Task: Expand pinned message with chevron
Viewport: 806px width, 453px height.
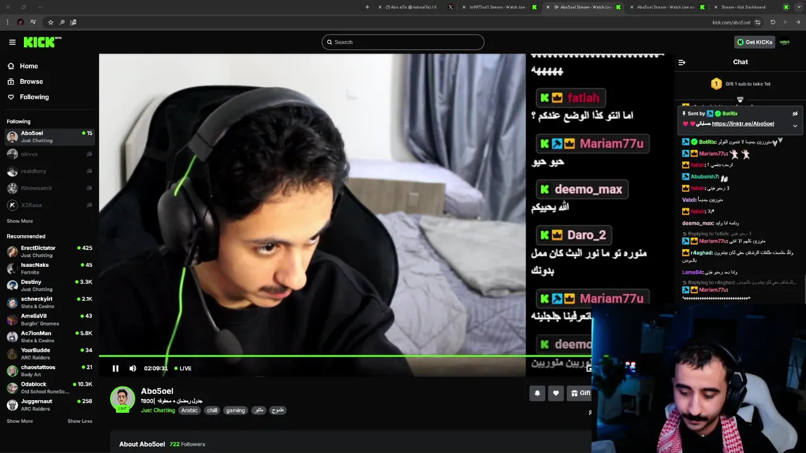Action: point(795,126)
